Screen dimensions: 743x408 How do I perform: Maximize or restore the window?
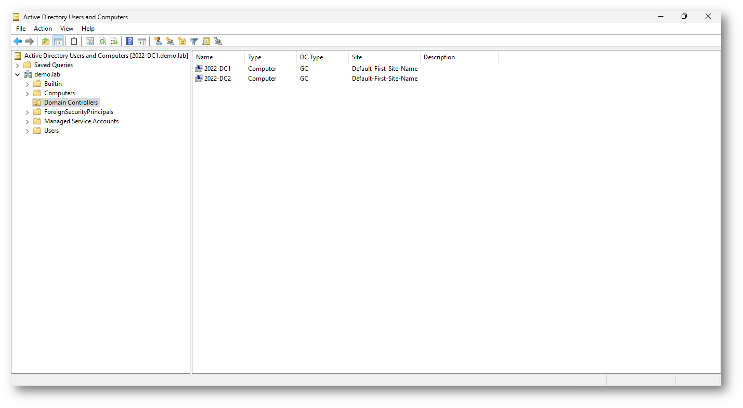(x=684, y=17)
